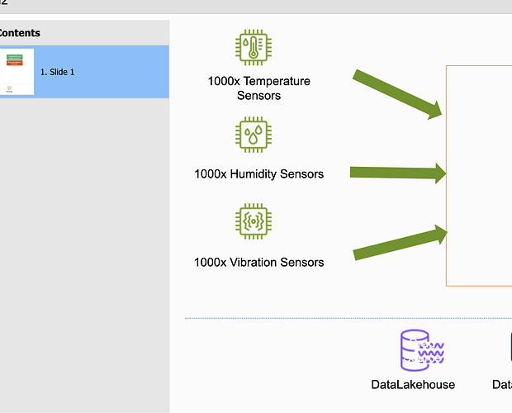Click the "1000x Vibration Sensors" caption
Screen dimensions: 512x413
pyautogui.click(x=258, y=263)
